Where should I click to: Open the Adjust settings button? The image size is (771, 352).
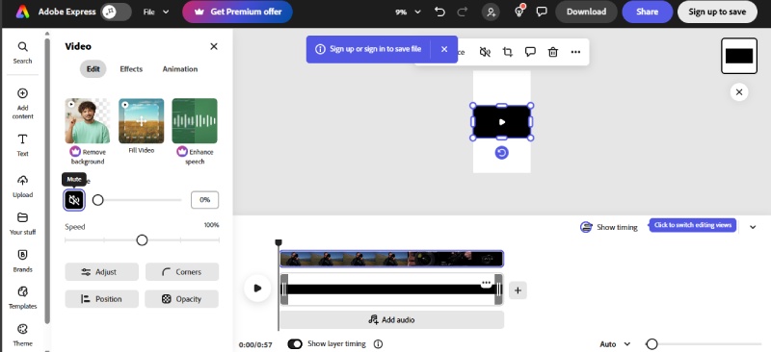coord(102,272)
